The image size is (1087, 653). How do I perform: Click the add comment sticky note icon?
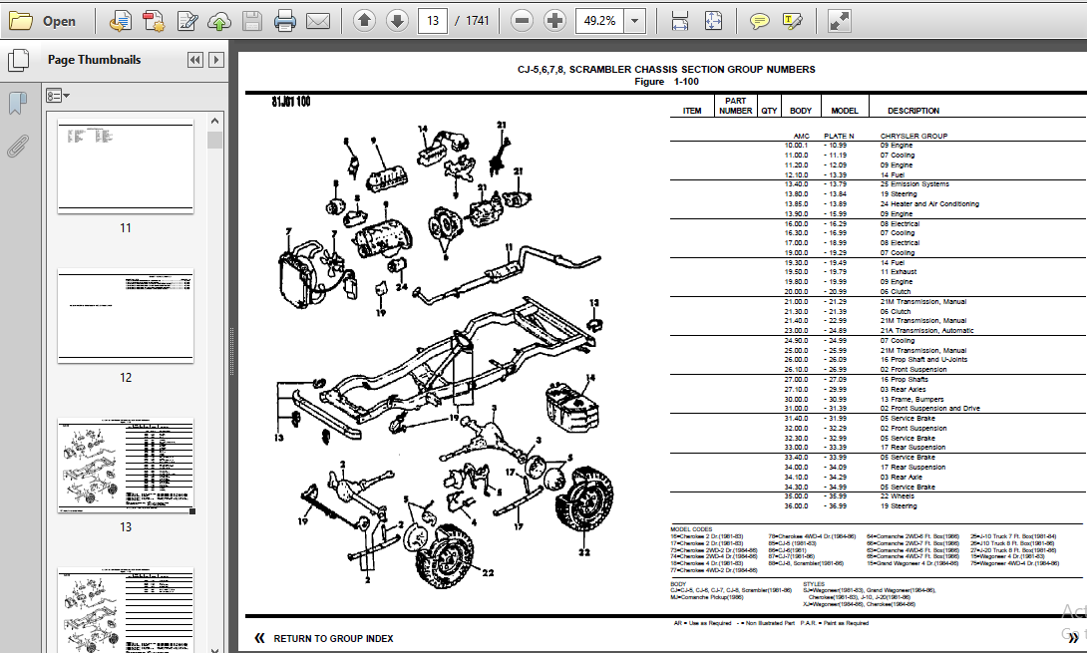point(759,21)
